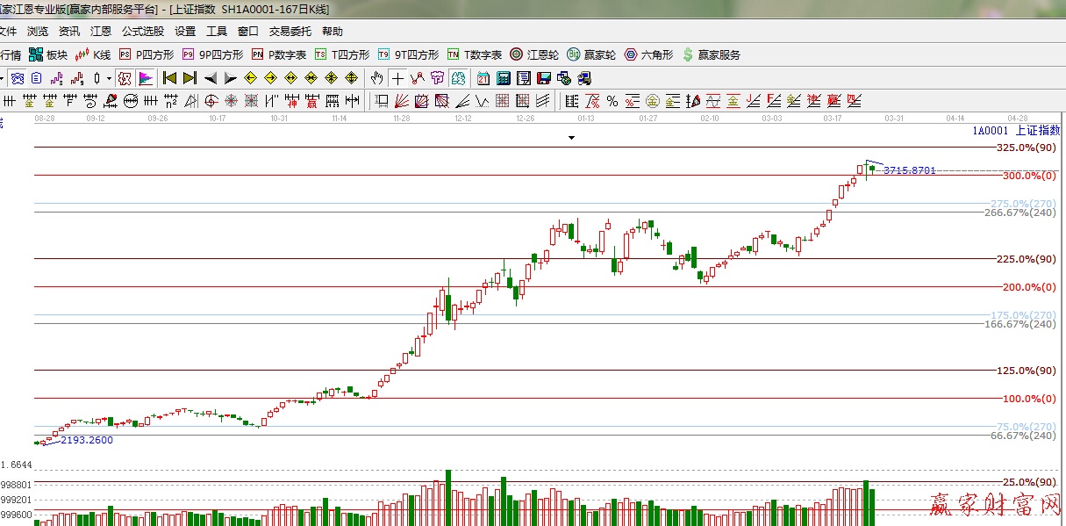This screenshot has width=1066, height=526.
Task: Toggle the pink flag icon button
Action: (x=145, y=78)
